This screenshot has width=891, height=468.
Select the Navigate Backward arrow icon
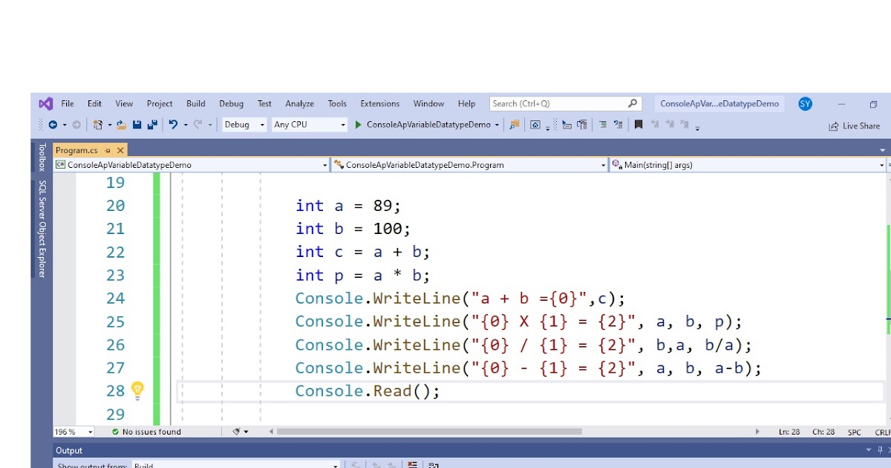(54, 125)
